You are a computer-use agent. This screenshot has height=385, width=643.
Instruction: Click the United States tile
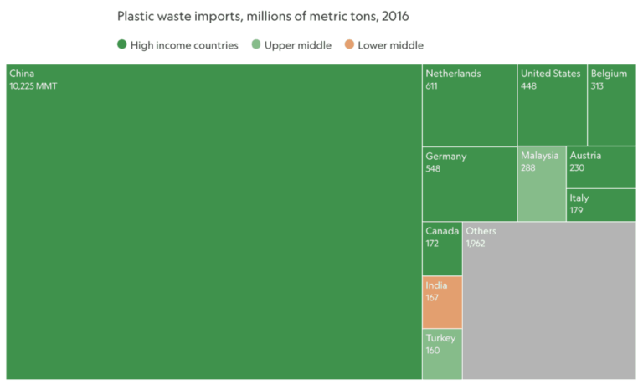[x=552, y=105]
